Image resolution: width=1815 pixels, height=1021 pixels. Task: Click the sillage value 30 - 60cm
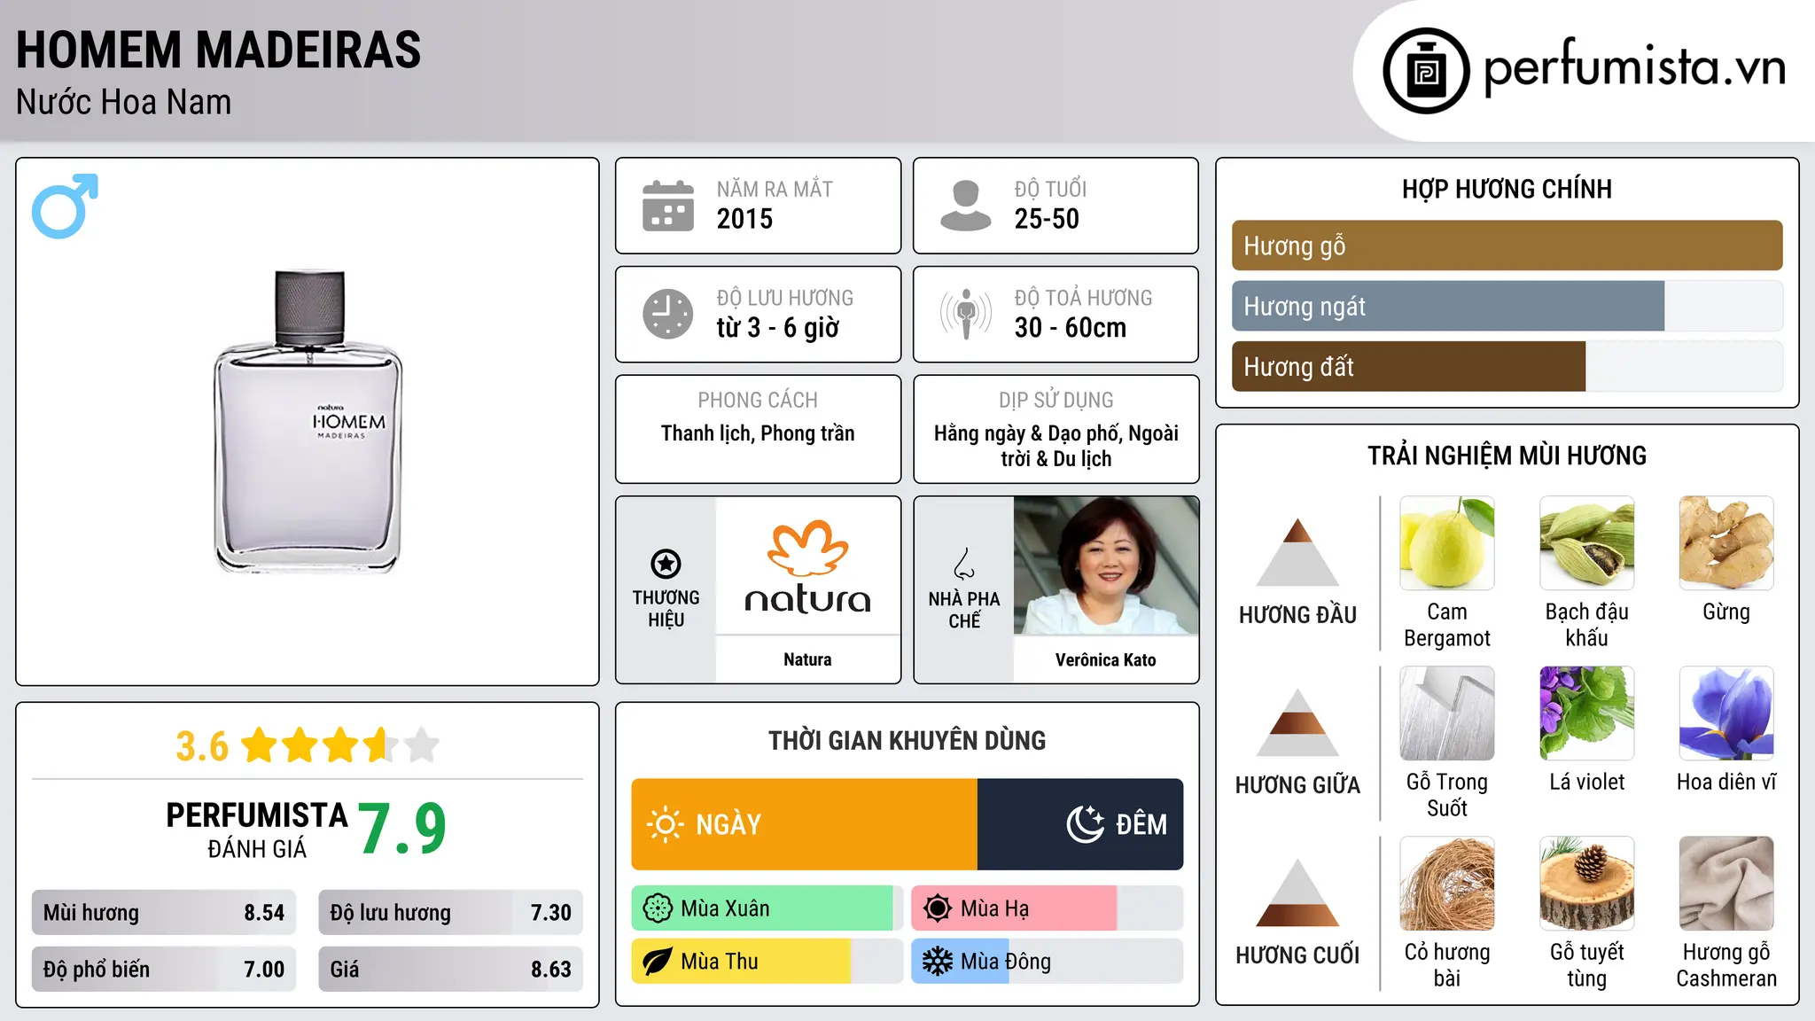pyautogui.click(x=1071, y=328)
